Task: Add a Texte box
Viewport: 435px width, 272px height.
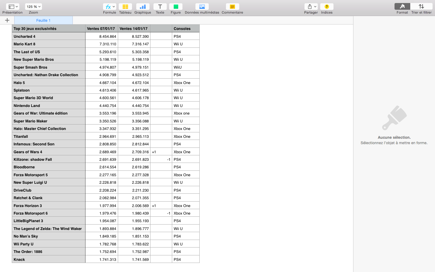Action: 160,7
